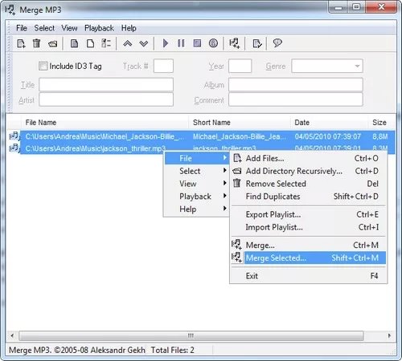The width and height of the screenshot is (402, 361).
Task: Open the Genre combo box dropdown
Action: pos(357,66)
